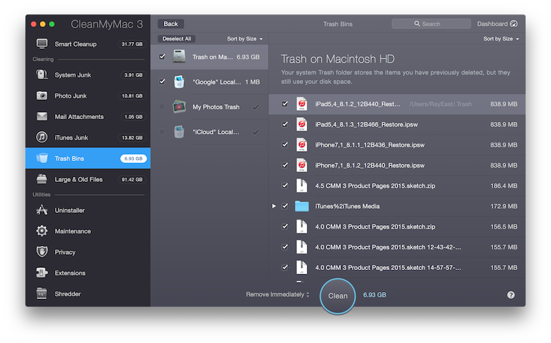Select Large & Old Files in sidebar

(79, 179)
